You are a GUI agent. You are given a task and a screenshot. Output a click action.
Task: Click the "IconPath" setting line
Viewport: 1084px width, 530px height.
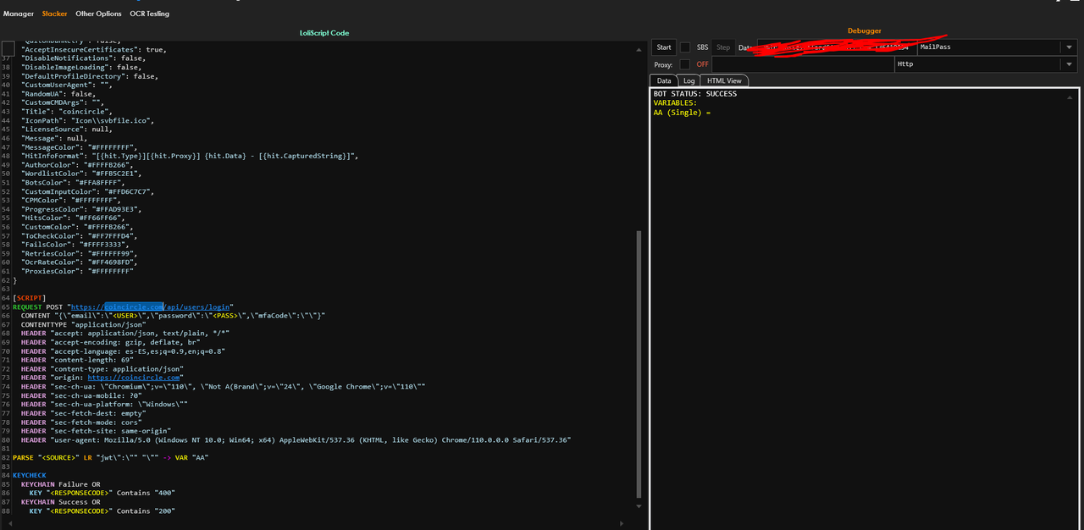point(87,120)
